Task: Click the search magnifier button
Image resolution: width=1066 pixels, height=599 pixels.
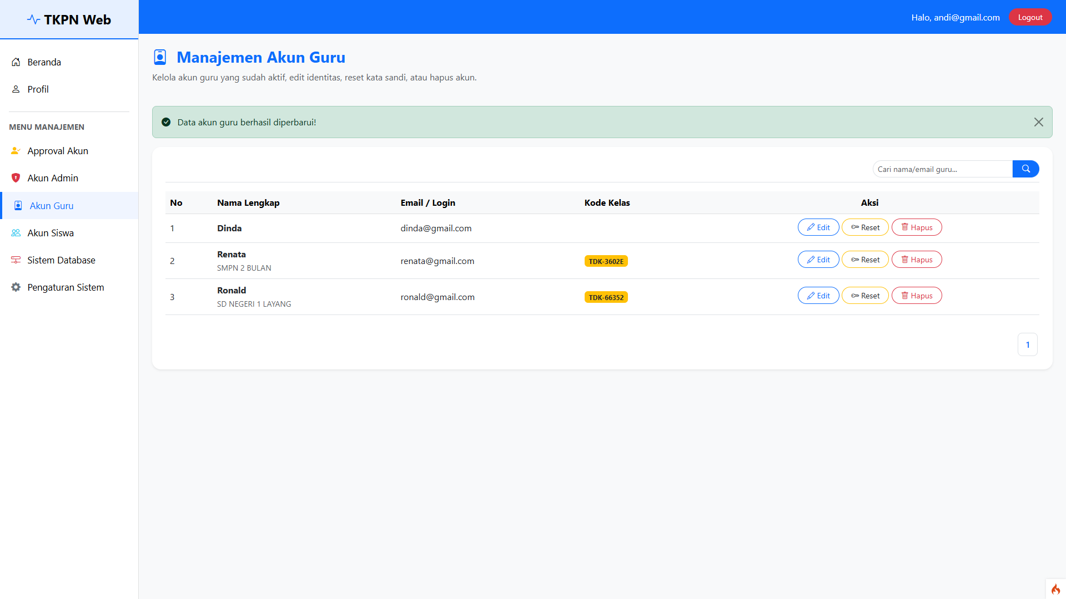Action: pyautogui.click(x=1025, y=169)
